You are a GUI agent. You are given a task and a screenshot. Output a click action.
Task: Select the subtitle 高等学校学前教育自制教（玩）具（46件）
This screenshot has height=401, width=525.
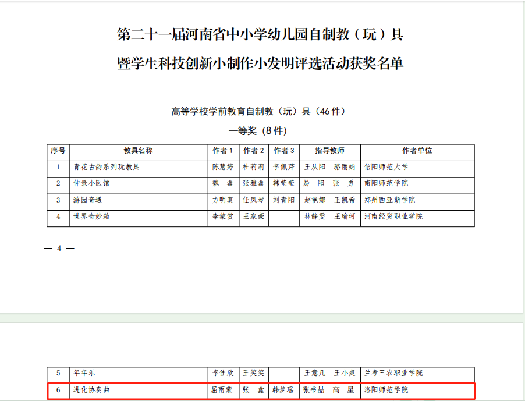[261, 111]
